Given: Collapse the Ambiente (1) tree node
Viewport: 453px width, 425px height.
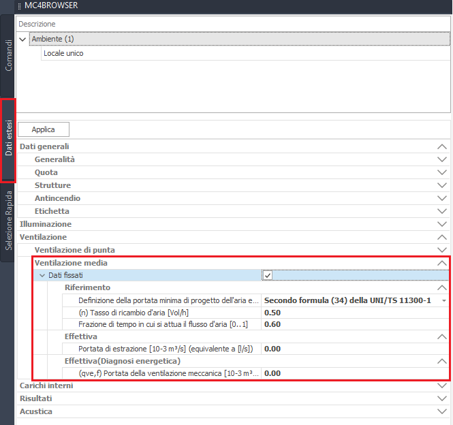Looking at the screenshot, I should [23, 40].
